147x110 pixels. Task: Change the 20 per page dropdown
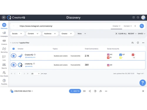35,74
